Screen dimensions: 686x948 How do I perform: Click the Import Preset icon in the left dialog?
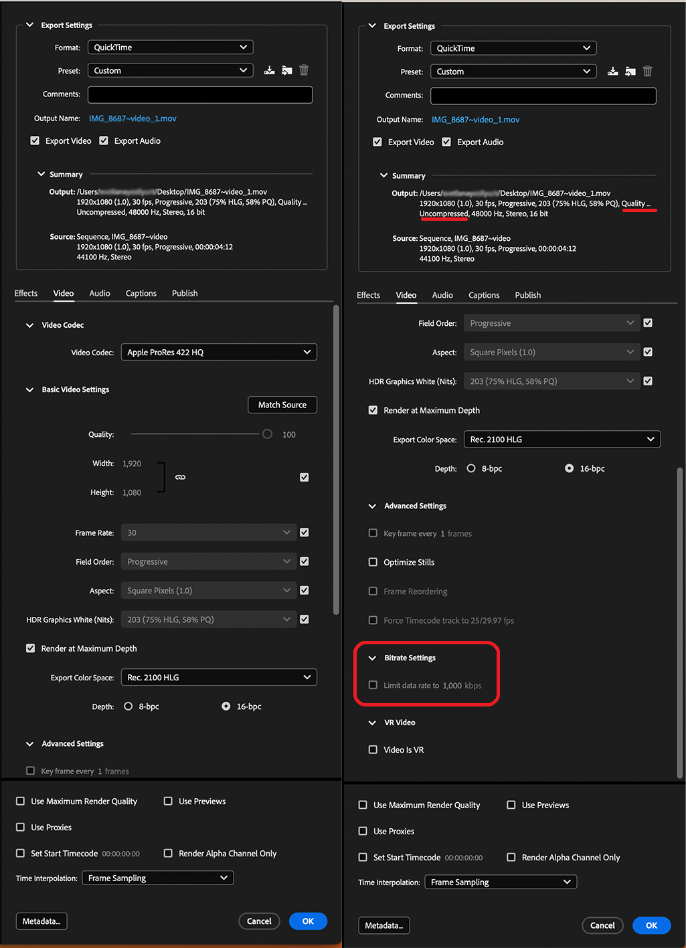click(x=286, y=70)
